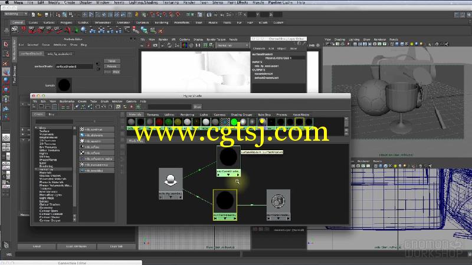Click the black Sample swatch in Attribute Editor
This screenshot has height=265, width=472.
tap(64, 85)
